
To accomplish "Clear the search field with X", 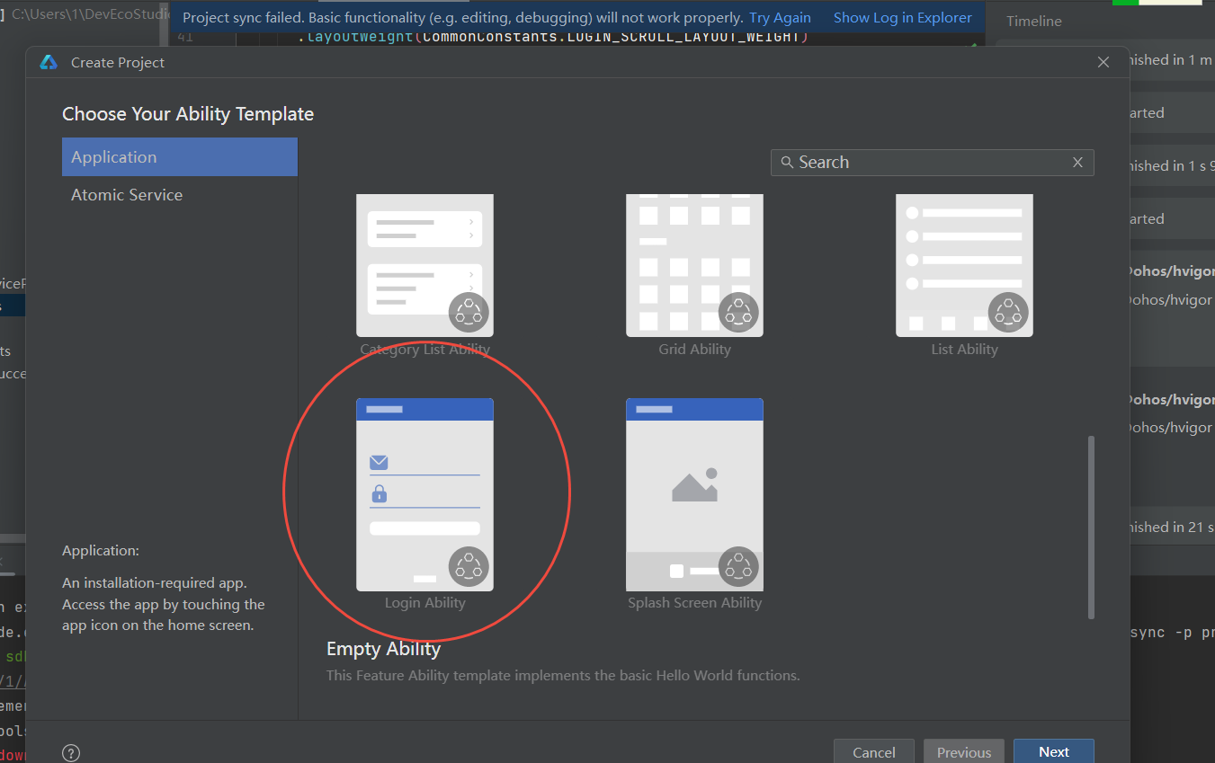I will pyautogui.click(x=1077, y=163).
